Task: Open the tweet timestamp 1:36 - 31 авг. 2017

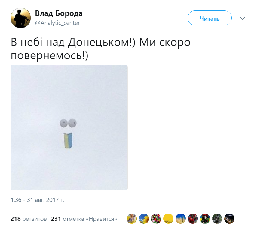Action: coord(37,200)
